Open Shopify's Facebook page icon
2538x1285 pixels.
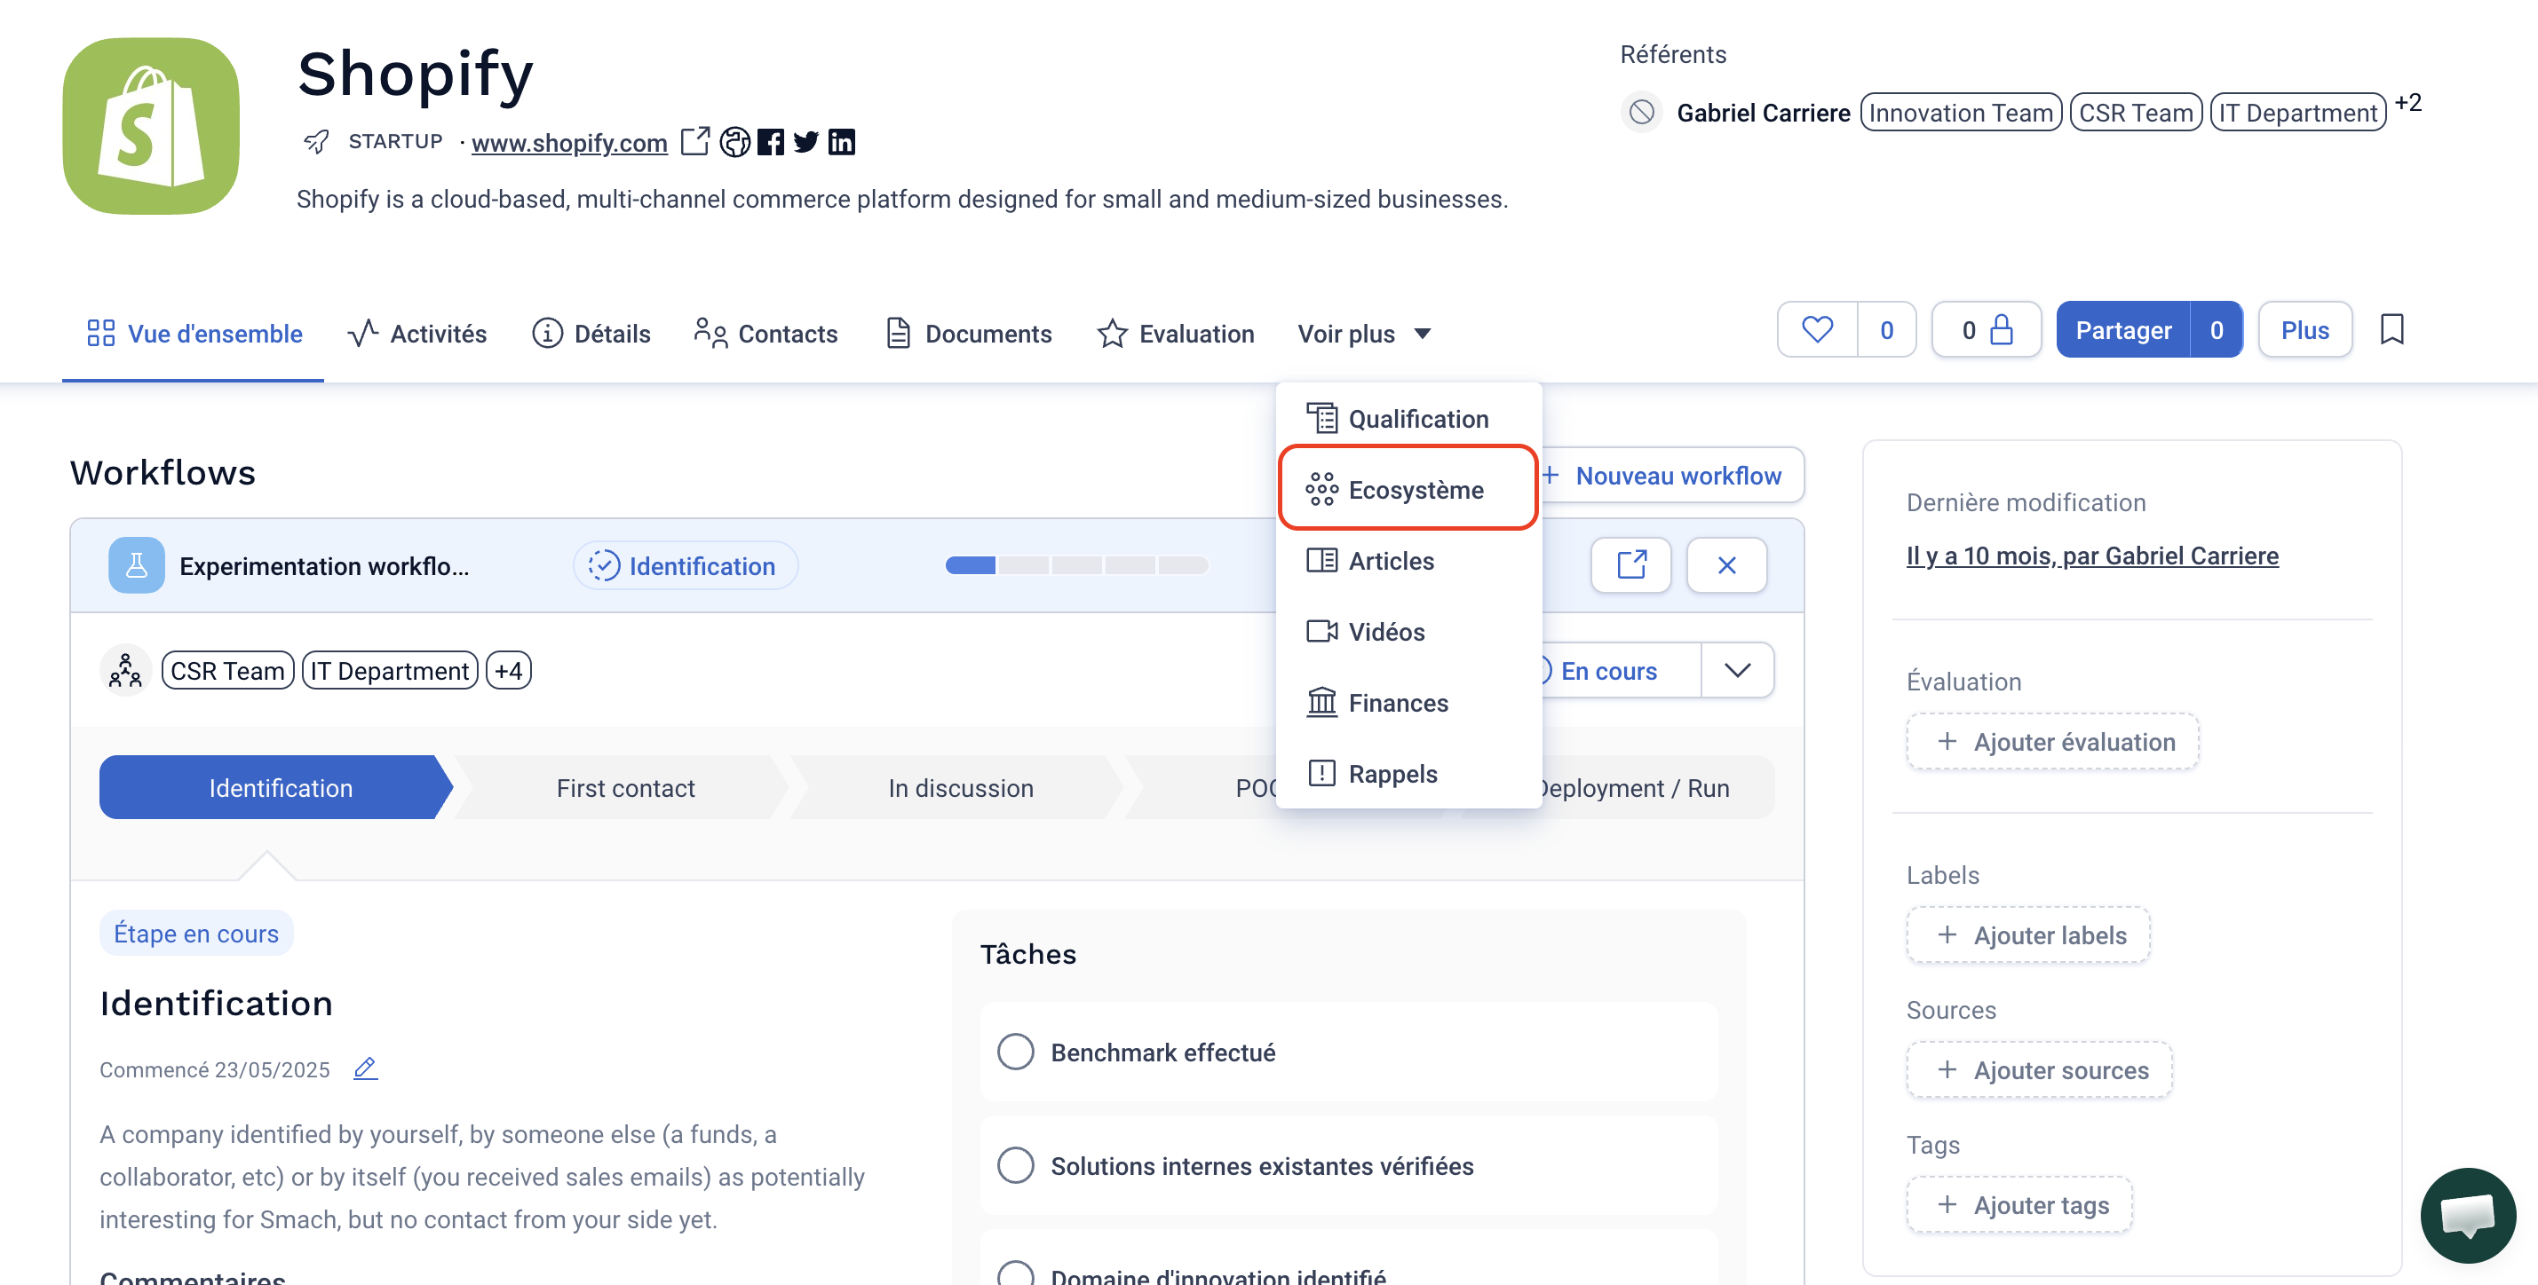pyautogui.click(x=771, y=142)
